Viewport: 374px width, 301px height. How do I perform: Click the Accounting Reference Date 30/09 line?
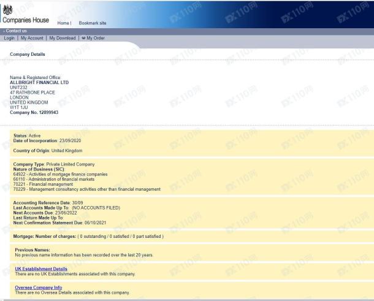click(x=48, y=203)
